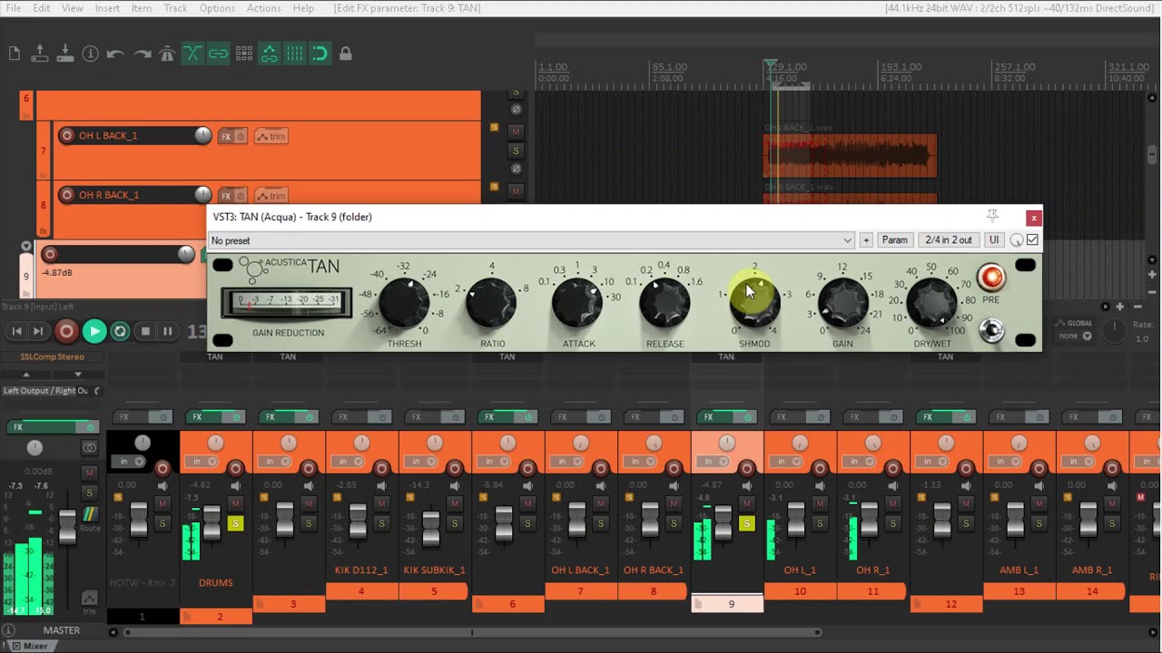1162x653 pixels.
Task: Click the master volume fader
Action: pos(67,525)
